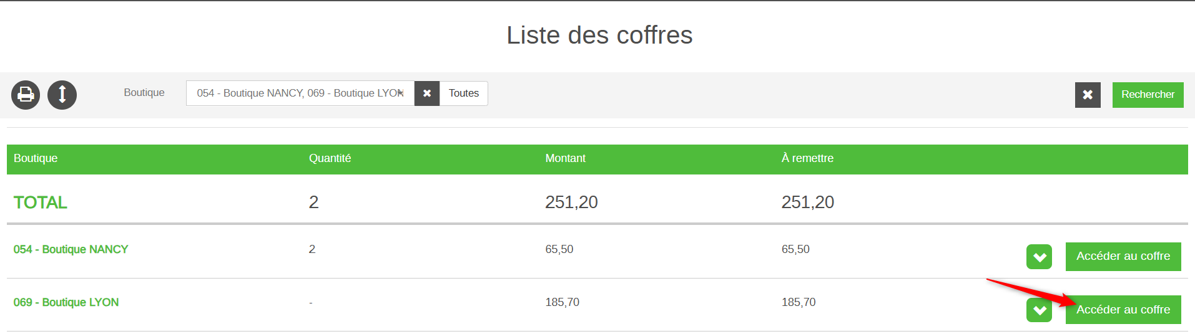This screenshot has height=334, width=1195.
Task: Open the Boutique multi-select field
Action: 300,93
